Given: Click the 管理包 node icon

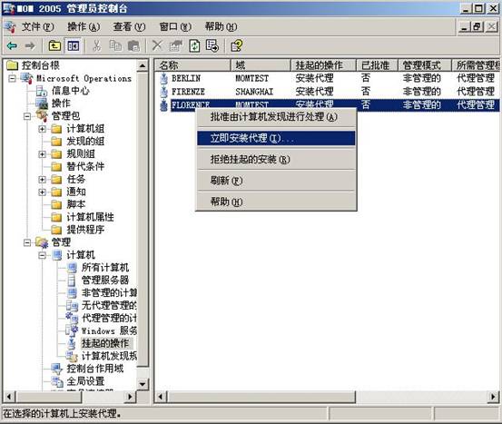Looking at the screenshot, I should click(x=42, y=115).
